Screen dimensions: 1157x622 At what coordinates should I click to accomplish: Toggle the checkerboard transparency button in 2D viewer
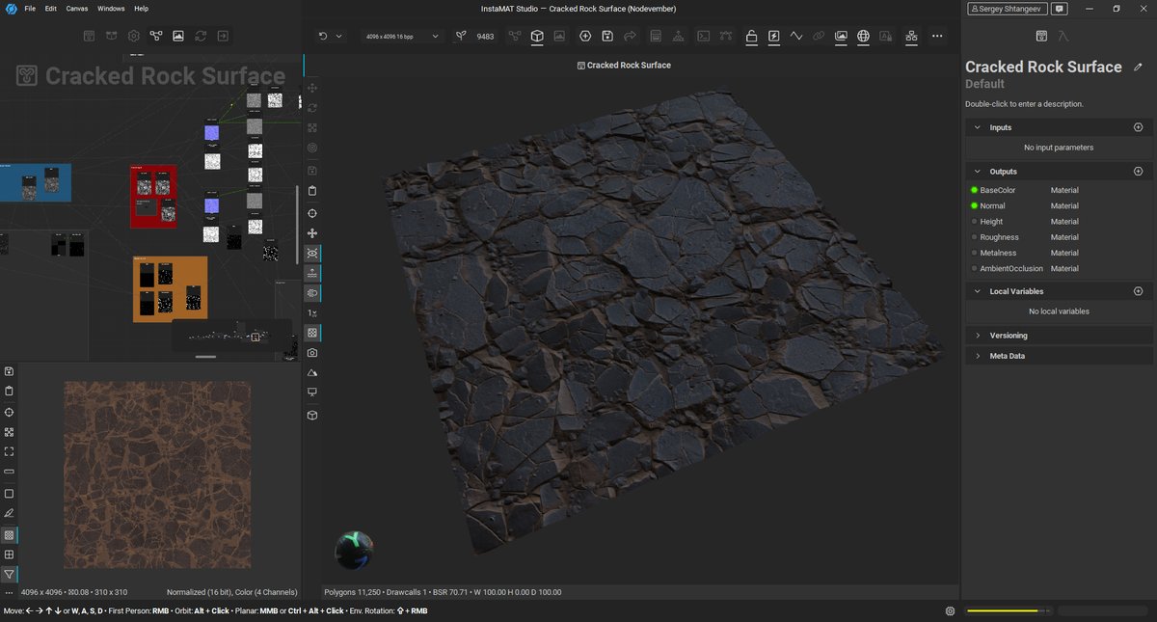pos(9,534)
